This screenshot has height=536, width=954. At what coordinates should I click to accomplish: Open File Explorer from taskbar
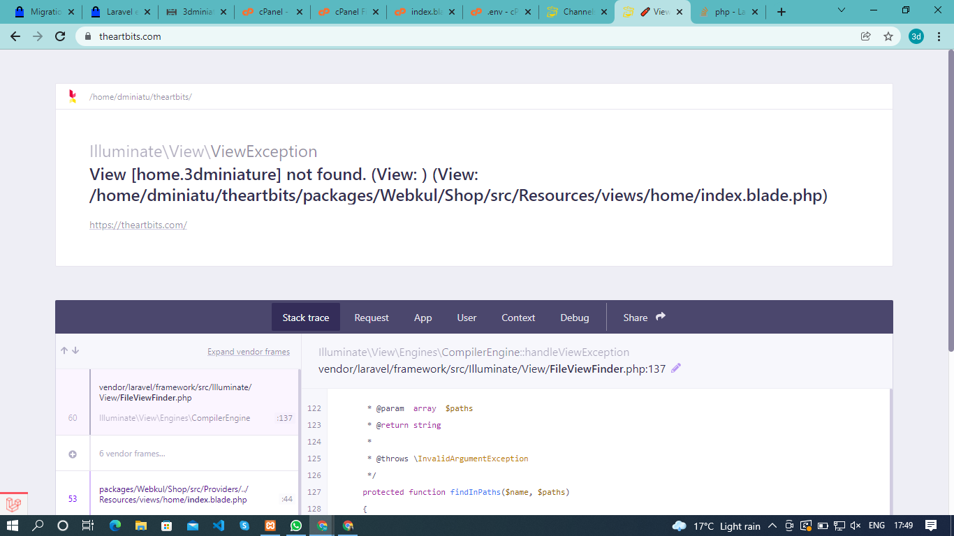140,526
